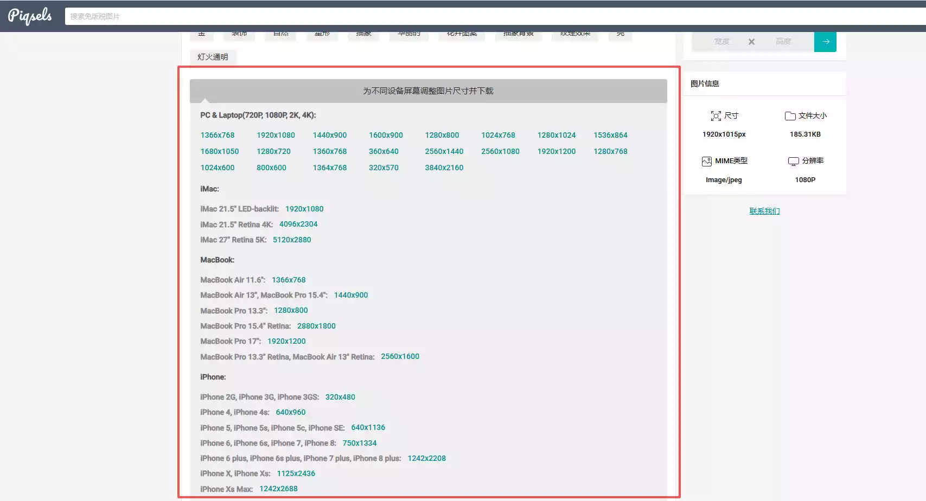Click the 为不同设备屏幕调整图片尺寸并下载 header bar

(x=429, y=91)
